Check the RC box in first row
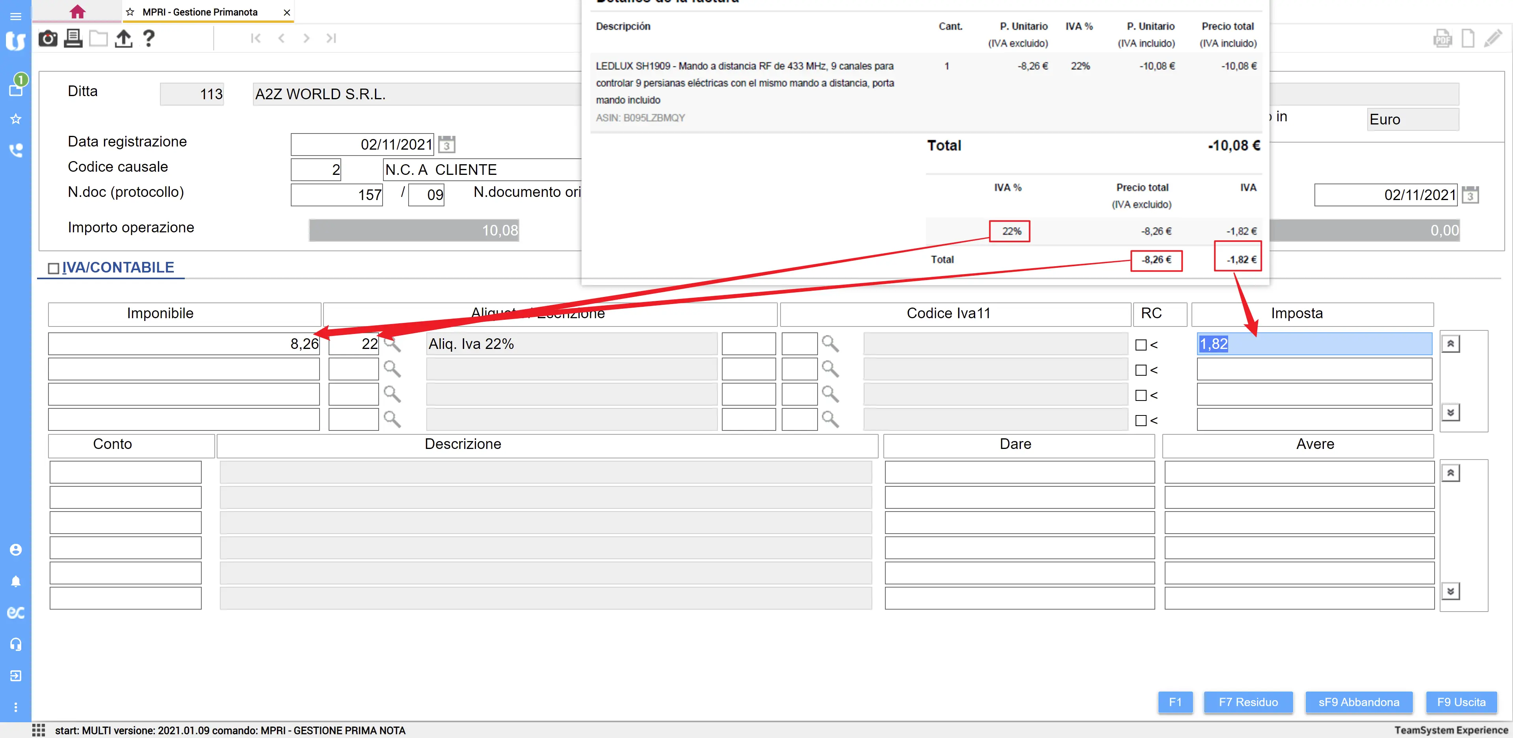 pyautogui.click(x=1141, y=345)
